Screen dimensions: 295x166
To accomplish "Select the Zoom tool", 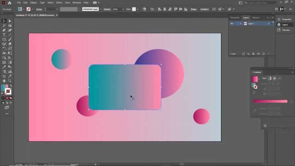I will [10, 81].
